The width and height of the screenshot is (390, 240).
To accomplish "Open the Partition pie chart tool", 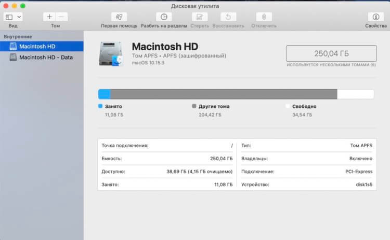I will click(x=164, y=17).
